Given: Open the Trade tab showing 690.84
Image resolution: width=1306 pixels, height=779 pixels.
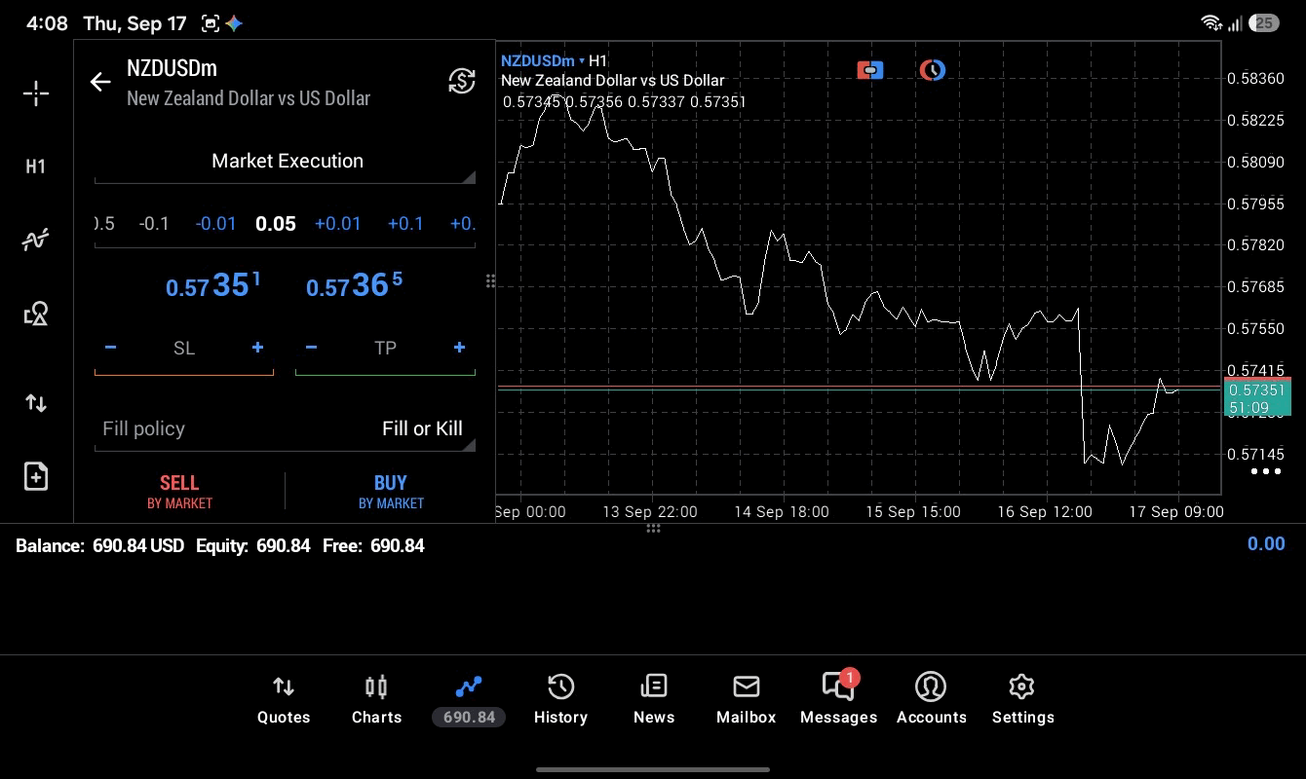Looking at the screenshot, I should (x=469, y=700).
